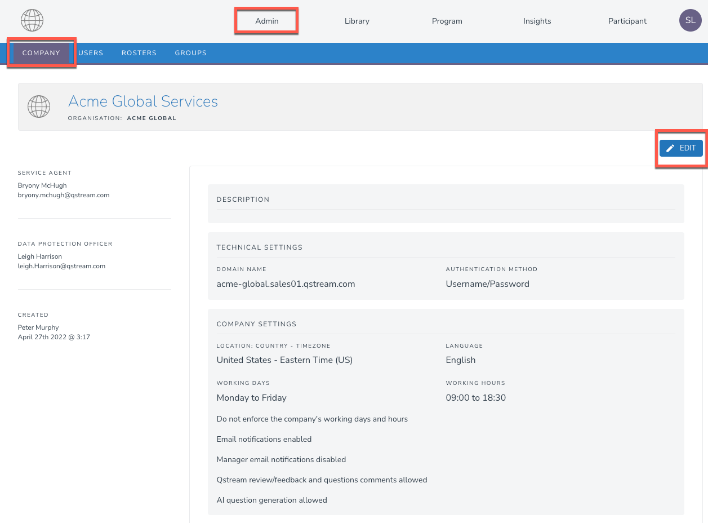This screenshot has height=523, width=708.
Task: Switch to Participant view
Action: pyautogui.click(x=627, y=21)
